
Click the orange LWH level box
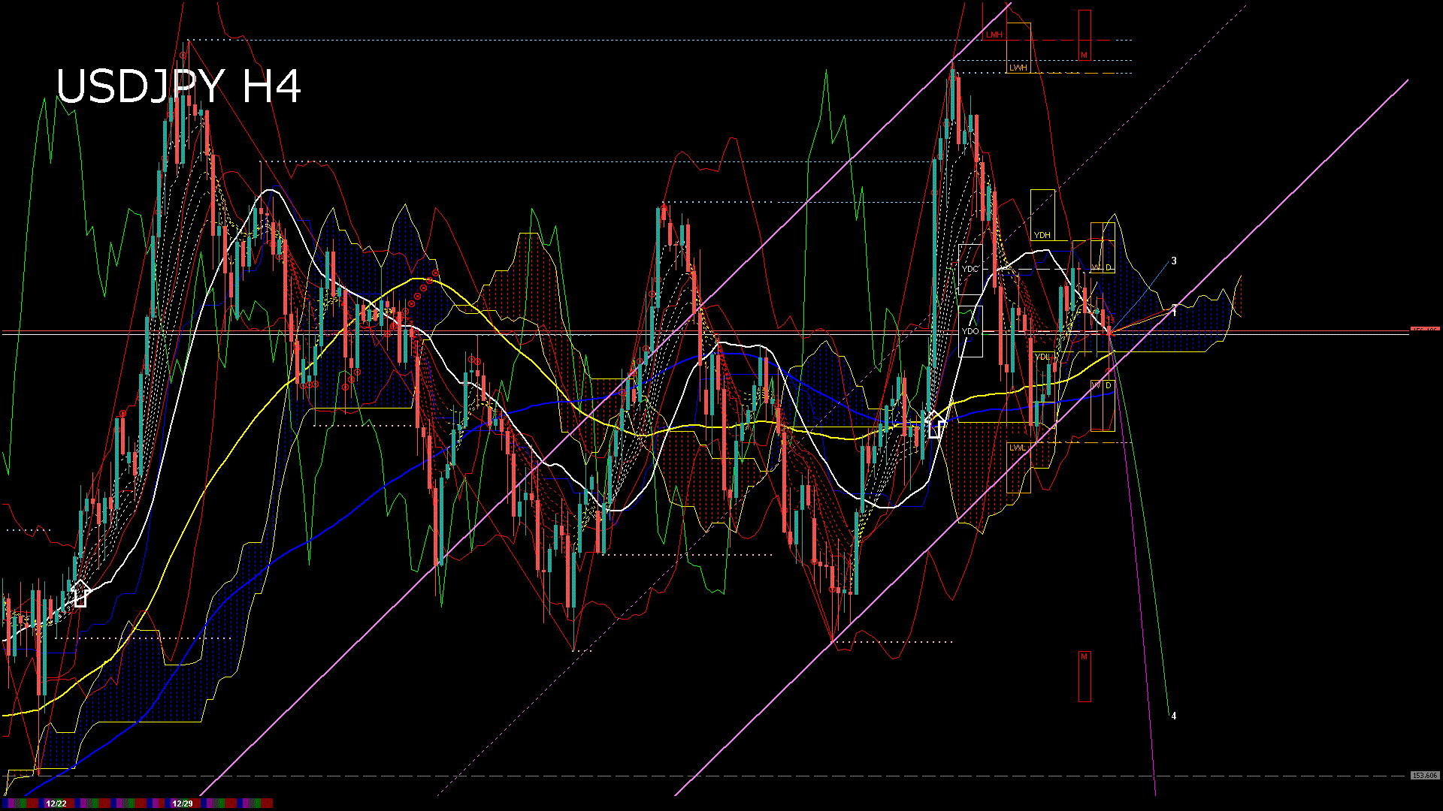[x=1018, y=68]
